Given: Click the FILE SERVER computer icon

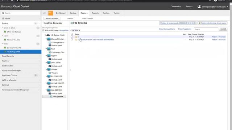Looking at the screenshot, I should click(49, 76).
